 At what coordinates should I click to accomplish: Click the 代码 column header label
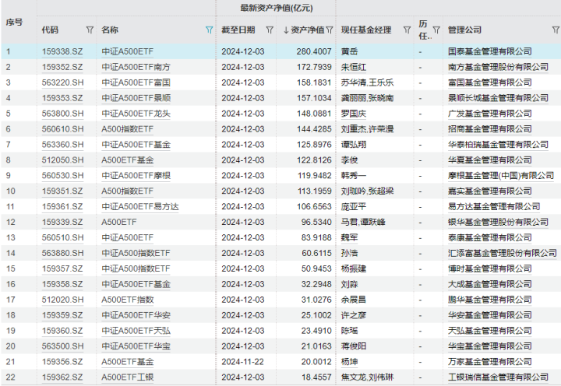click(x=50, y=30)
